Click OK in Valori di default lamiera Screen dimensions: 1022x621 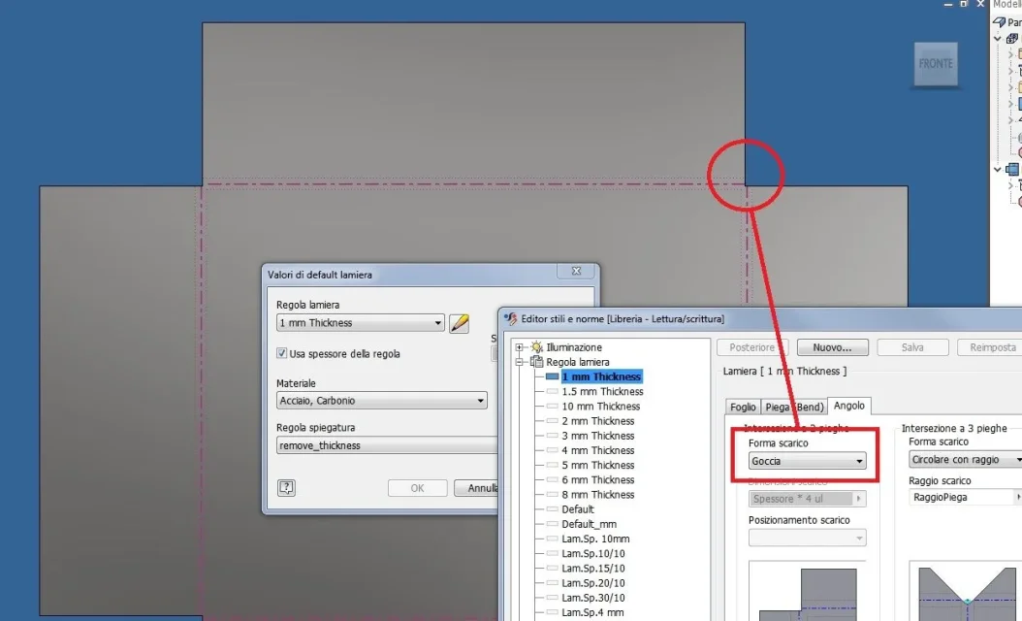417,488
